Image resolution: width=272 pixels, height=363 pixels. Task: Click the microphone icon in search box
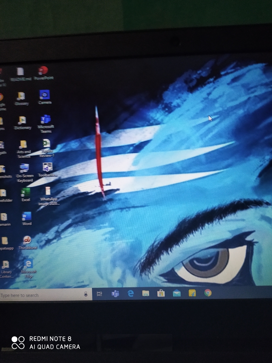[86, 294]
